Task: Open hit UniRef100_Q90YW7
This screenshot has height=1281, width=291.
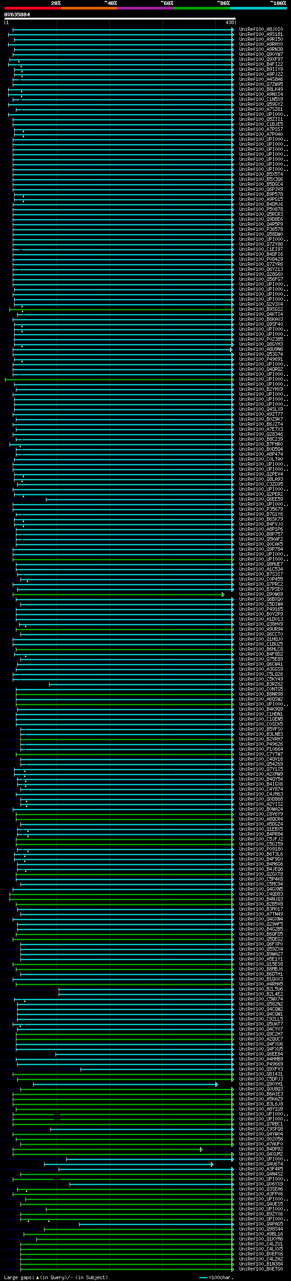Action: [x=261, y=54]
